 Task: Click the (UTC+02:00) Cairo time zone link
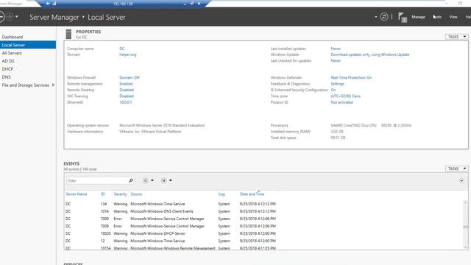click(345, 96)
